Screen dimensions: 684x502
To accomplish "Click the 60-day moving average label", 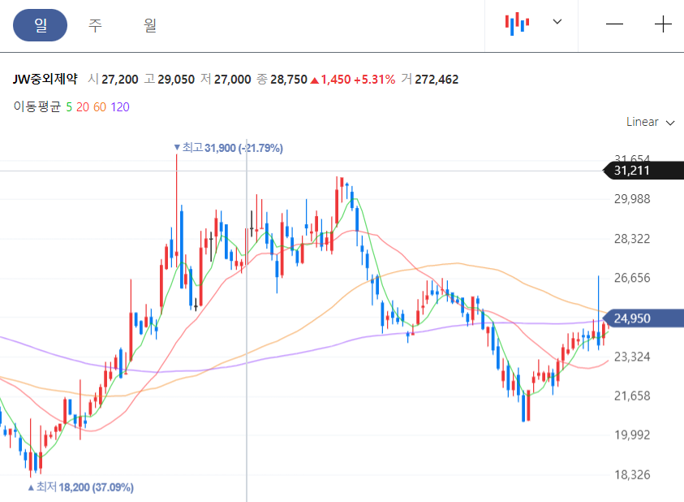I will (100, 107).
